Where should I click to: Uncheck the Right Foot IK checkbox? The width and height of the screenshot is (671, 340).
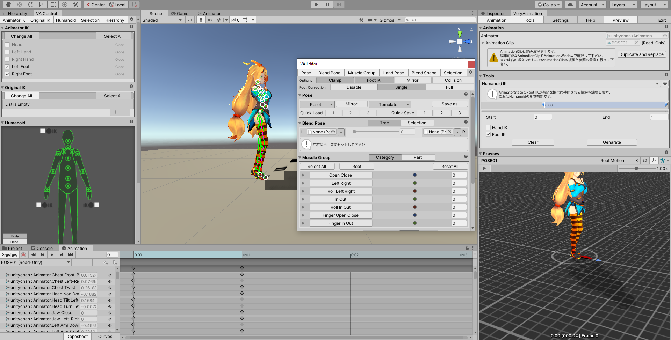tap(7, 74)
